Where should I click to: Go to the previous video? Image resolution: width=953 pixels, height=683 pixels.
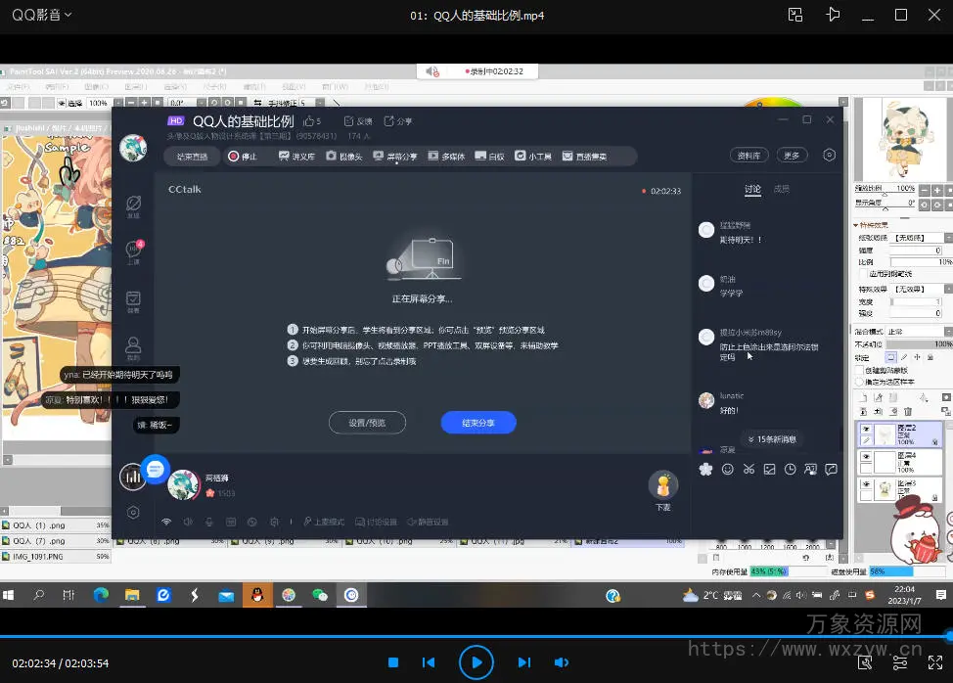429,662
